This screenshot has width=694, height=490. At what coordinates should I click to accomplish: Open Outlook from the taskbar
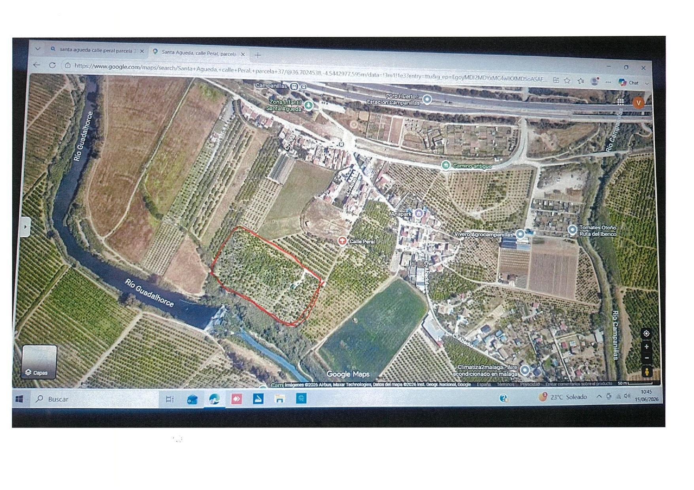(x=192, y=400)
